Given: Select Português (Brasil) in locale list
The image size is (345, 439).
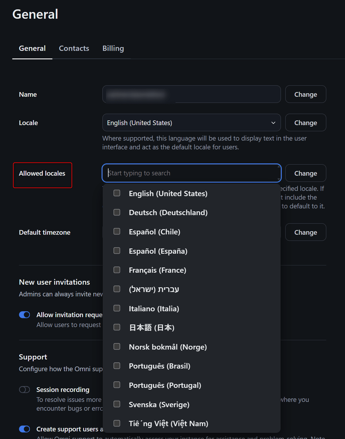Looking at the screenshot, I should click(x=117, y=366).
